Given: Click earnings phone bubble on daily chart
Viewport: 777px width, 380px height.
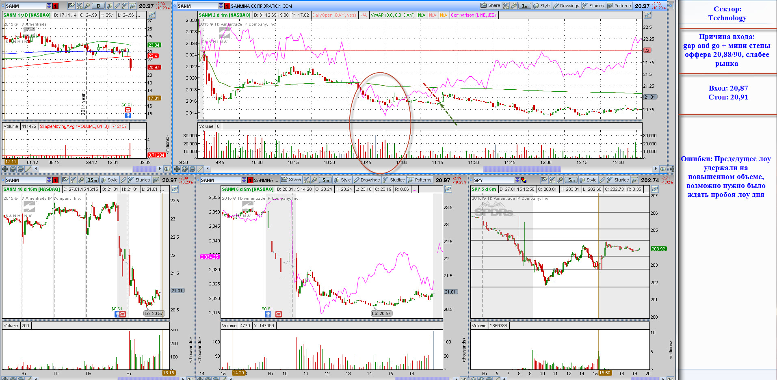Looking at the screenshot, I should [x=128, y=110].
